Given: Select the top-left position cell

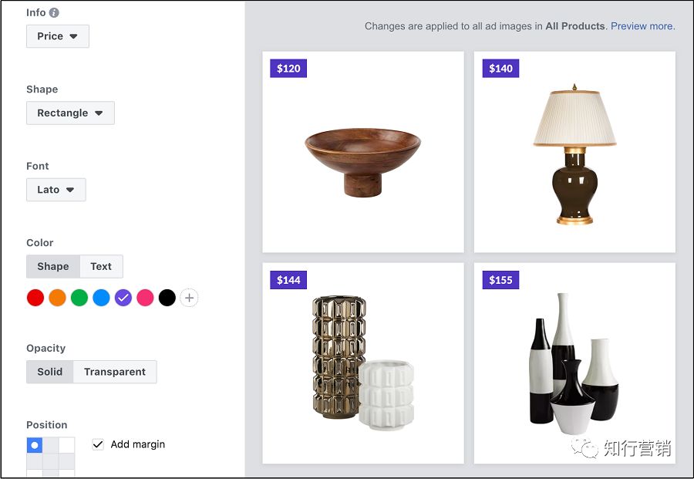Looking at the screenshot, I should [x=35, y=445].
